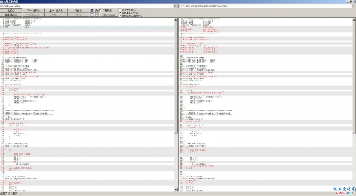
Task: Jump to next difference with 下一个差异
Action: [32, 10]
